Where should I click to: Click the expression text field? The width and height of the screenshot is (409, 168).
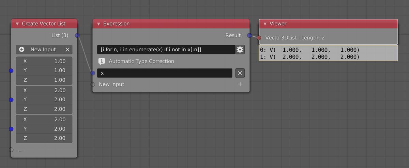tap(166, 50)
